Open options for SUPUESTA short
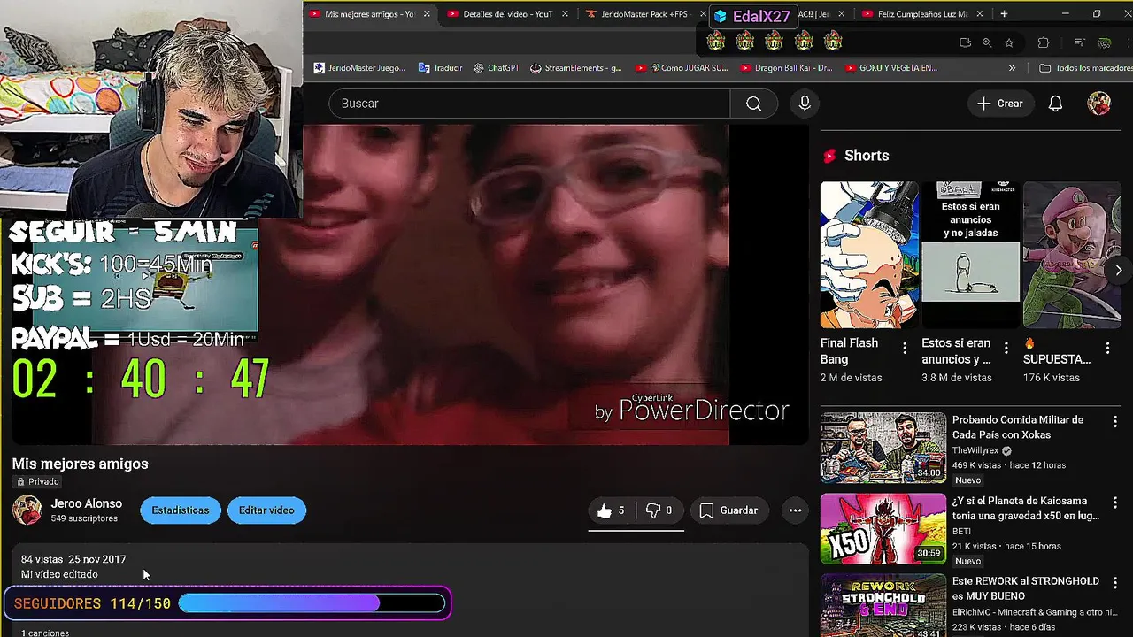1133x637 pixels. pyautogui.click(x=1108, y=349)
